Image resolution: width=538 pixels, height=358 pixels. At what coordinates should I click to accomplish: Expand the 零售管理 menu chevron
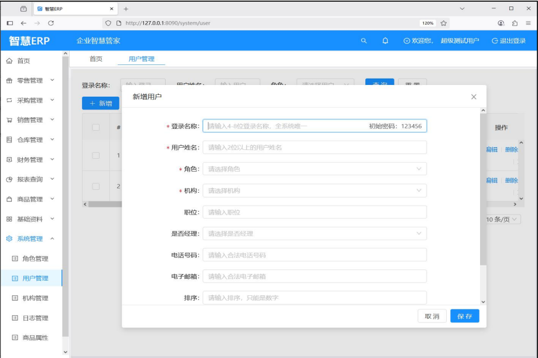point(53,80)
